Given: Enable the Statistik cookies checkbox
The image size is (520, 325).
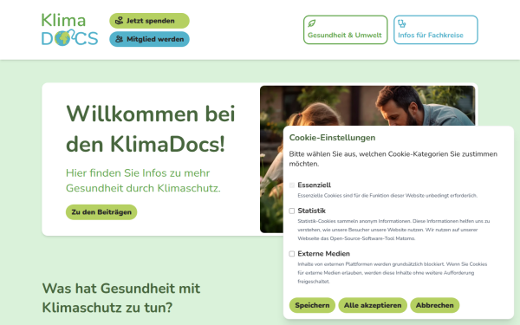Looking at the screenshot, I should click(292, 211).
